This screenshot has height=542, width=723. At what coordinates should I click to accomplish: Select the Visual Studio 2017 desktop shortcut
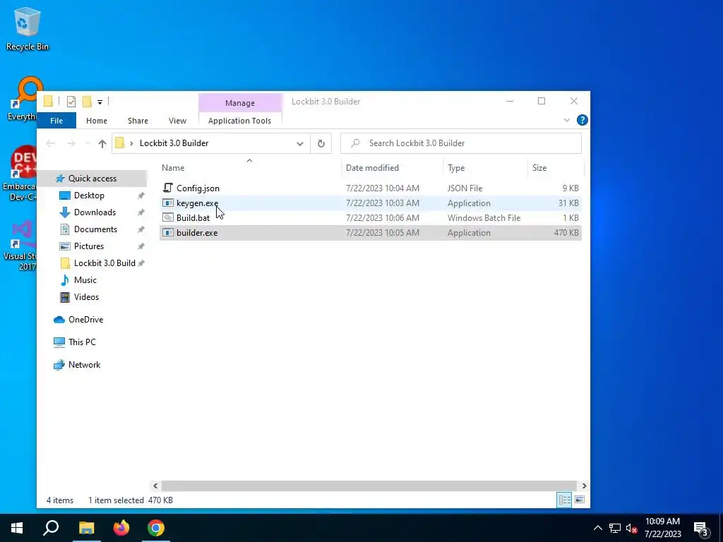coord(19,246)
